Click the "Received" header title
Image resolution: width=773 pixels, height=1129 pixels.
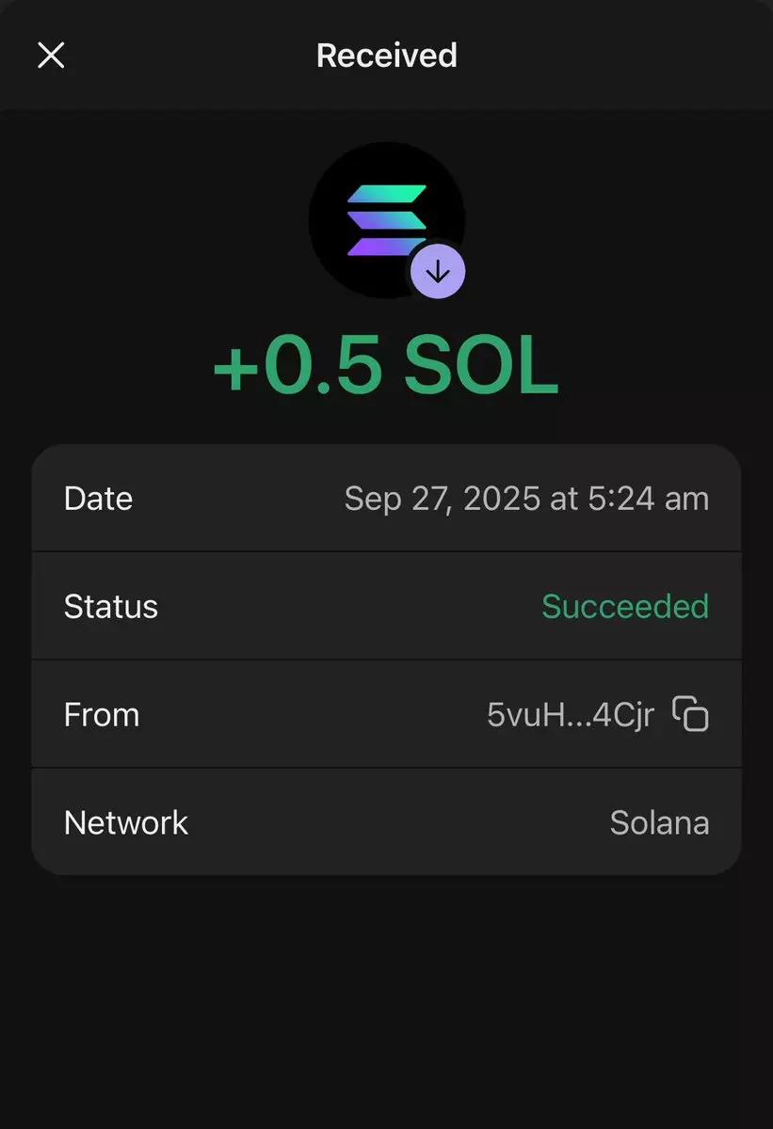[386, 56]
